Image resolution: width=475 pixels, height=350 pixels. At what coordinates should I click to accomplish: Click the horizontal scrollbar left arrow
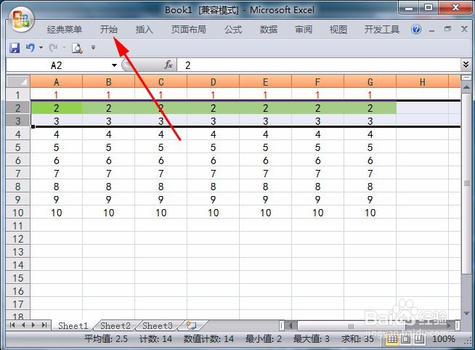pyautogui.click(x=291, y=326)
